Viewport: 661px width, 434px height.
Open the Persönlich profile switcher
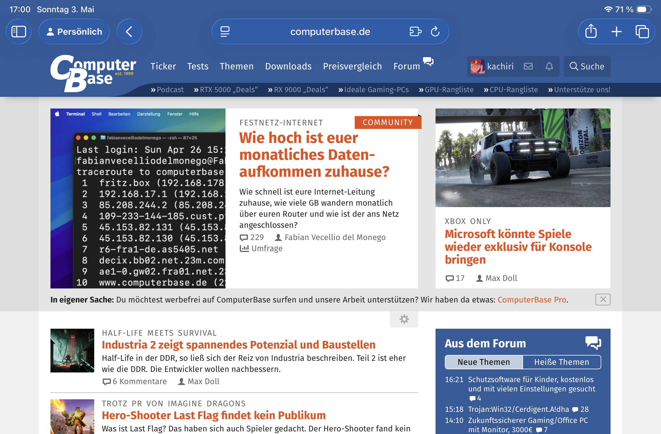[x=74, y=32]
